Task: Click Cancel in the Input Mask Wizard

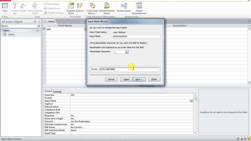Action: click(x=111, y=79)
